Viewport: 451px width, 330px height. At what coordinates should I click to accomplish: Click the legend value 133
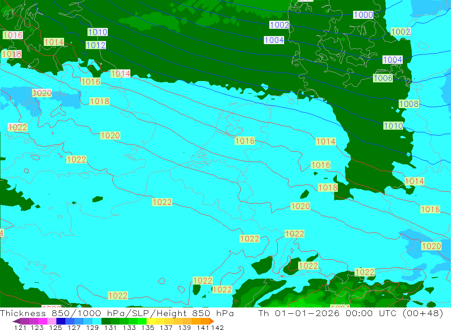[x=129, y=327]
